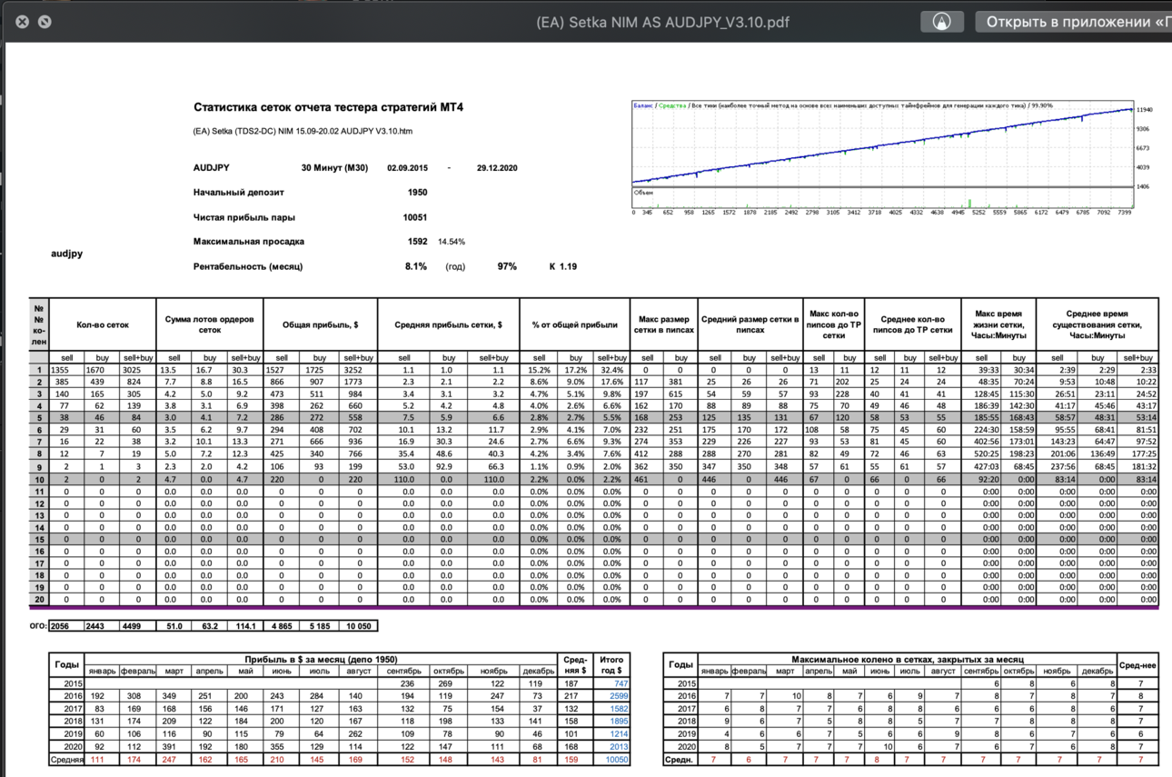This screenshot has height=777, width=1172.
Task: Click the bold 'AUDJPY' pair label
Action: pyautogui.click(x=212, y=168)
